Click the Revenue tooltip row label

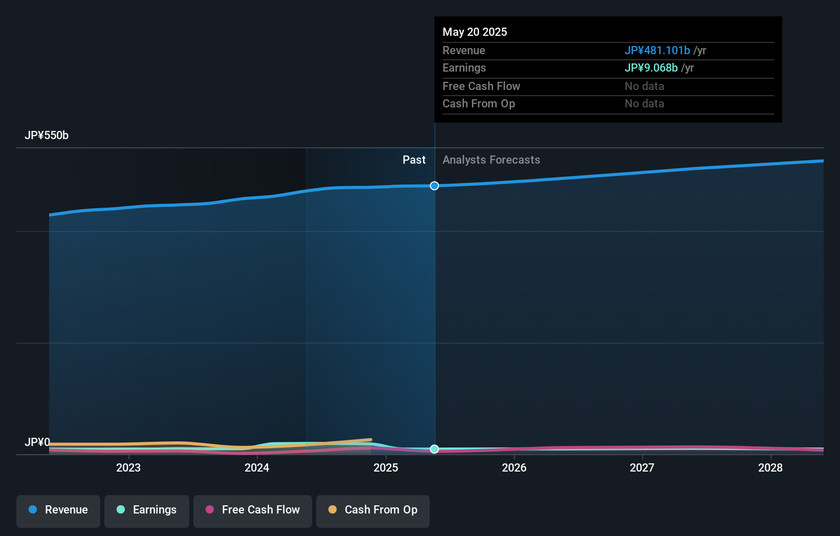464,51
